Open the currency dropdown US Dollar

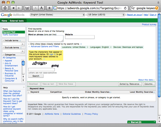point(106,15)
